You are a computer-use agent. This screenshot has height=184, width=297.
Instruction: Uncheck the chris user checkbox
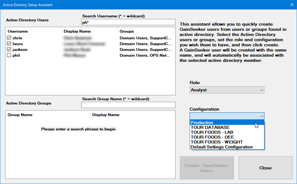pos(10,38)
